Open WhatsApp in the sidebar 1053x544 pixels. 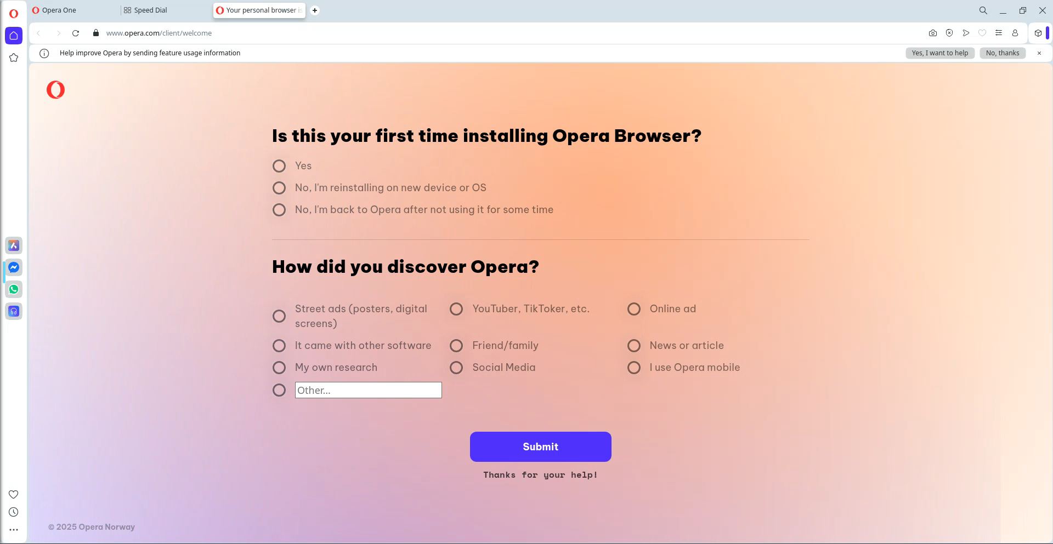[x=14, y=289]
